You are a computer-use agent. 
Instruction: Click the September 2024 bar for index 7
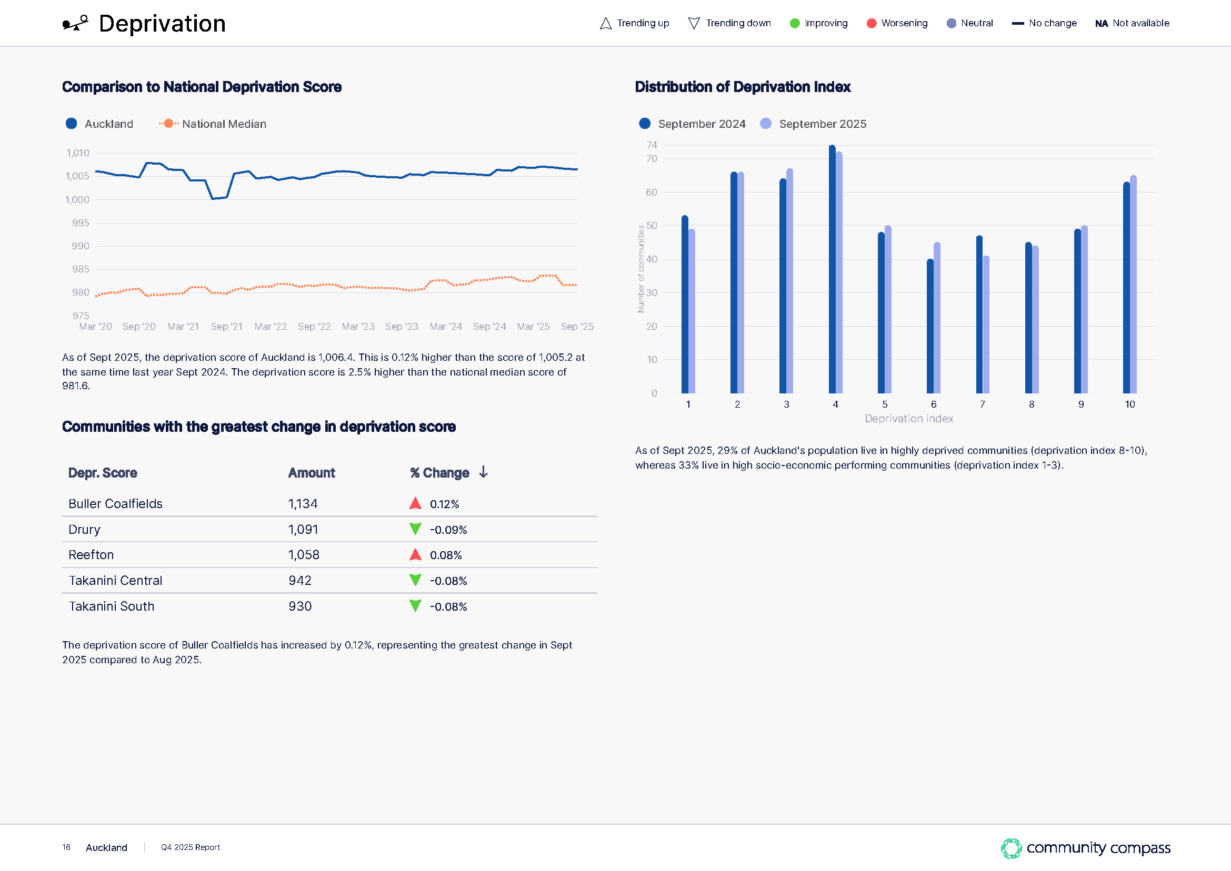(x=979, y=315)
